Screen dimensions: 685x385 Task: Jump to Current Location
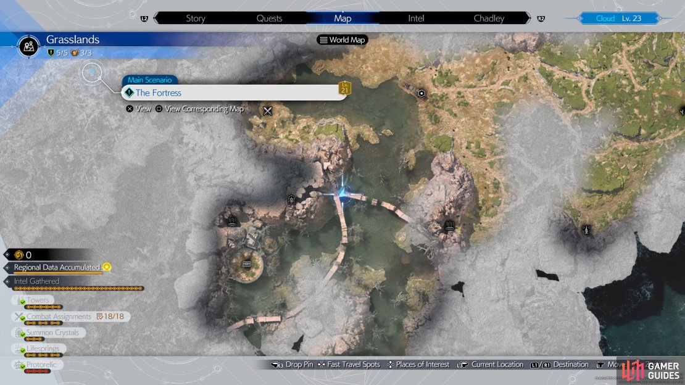pyautogui.click(x=497, y=365)
